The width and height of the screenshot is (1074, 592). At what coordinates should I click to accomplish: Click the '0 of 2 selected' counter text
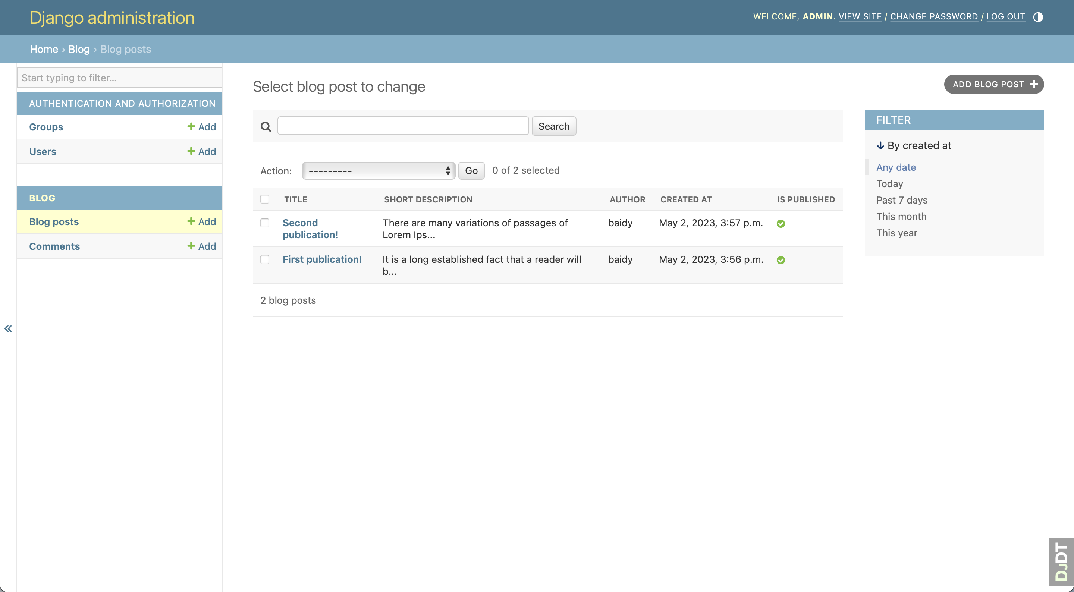coord(526,170)
